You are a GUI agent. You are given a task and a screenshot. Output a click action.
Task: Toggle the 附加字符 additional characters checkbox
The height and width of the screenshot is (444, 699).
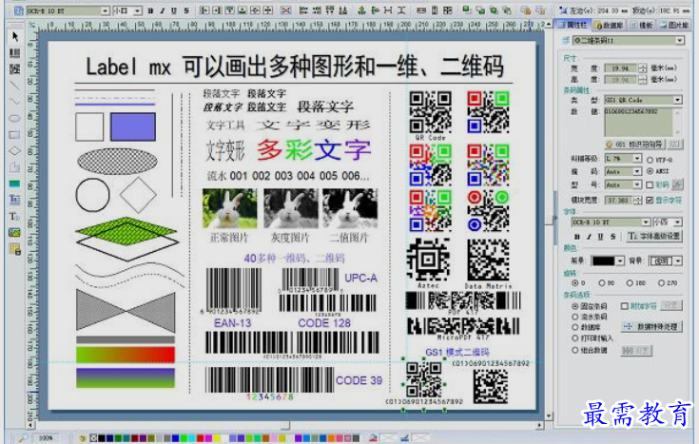(x=625, y=306)
